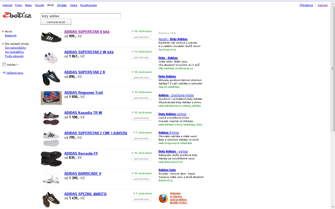The width and height of the screenshot is (335, 209).
Task: Sort results Podle abecedy
Action: [x=14, y=56]
